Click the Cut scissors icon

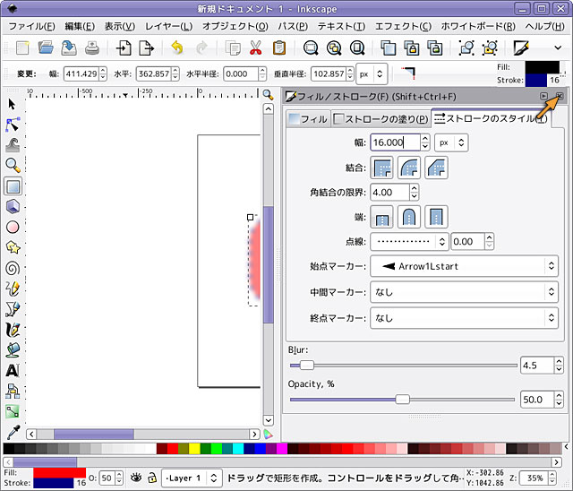tap(256, 48)
